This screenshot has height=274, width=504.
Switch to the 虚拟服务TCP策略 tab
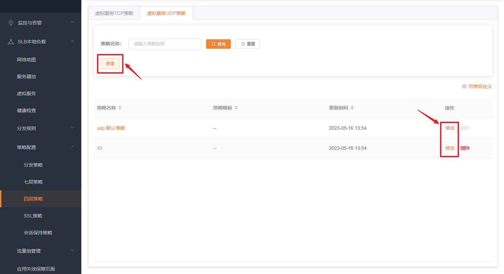(x=114, y=13)
